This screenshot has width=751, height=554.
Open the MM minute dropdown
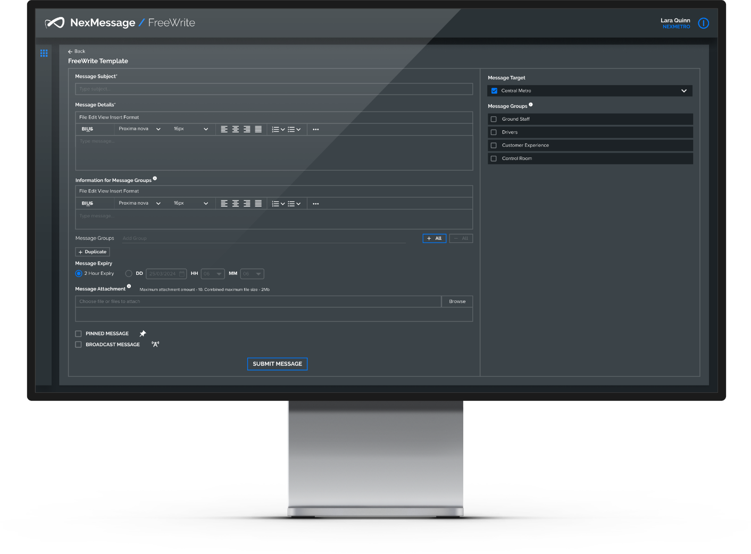click(252, 274)
